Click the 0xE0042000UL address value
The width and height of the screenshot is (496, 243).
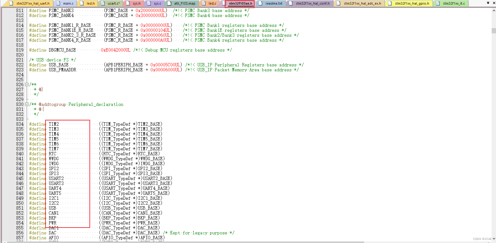click(x=115, y=50)
